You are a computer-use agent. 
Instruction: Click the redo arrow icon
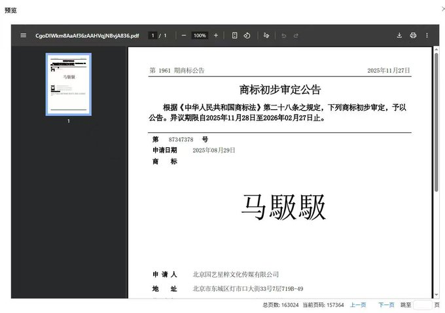pyautogui.click(x=296, y=35)
